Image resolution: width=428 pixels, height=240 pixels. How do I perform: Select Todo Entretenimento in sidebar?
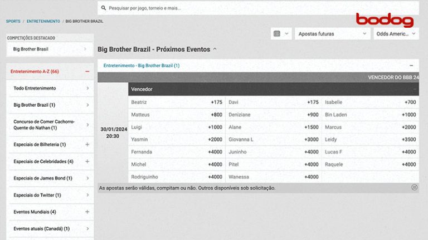[x=50, y=88]
